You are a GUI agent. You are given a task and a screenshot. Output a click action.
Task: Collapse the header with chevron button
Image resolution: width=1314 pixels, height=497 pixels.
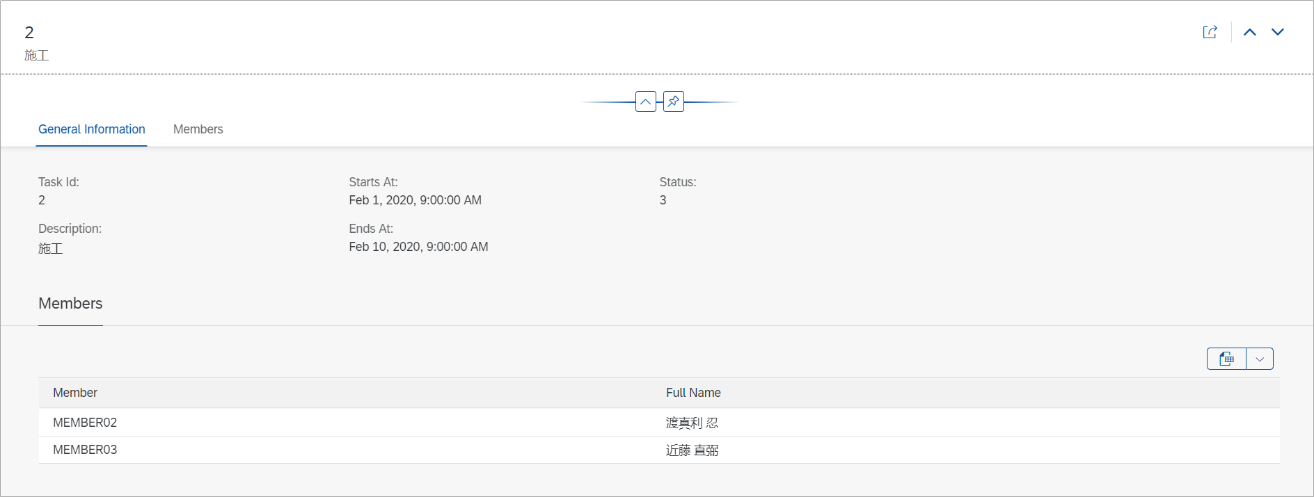point(646,101)
